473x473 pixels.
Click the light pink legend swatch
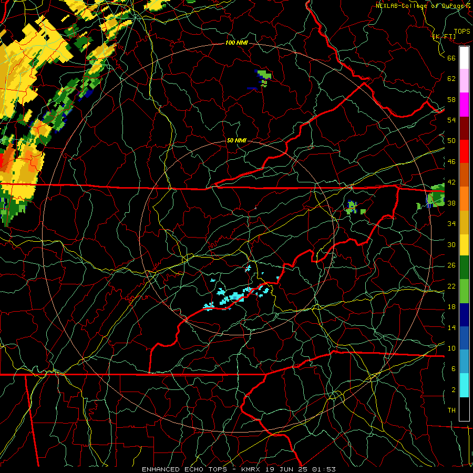coord(464,81)
